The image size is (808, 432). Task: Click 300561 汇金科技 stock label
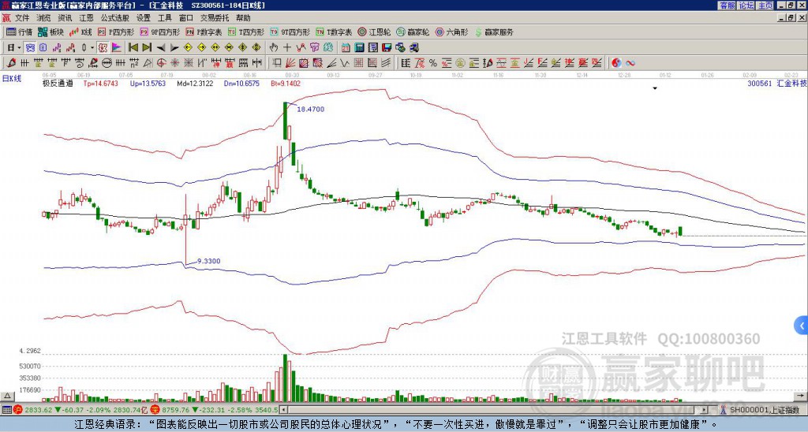pos(777,83)
